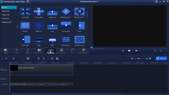The height and width of the screenshot is (95, 169).
Task: Open the Новый (20) category
Action: click(x=6, y=11)
